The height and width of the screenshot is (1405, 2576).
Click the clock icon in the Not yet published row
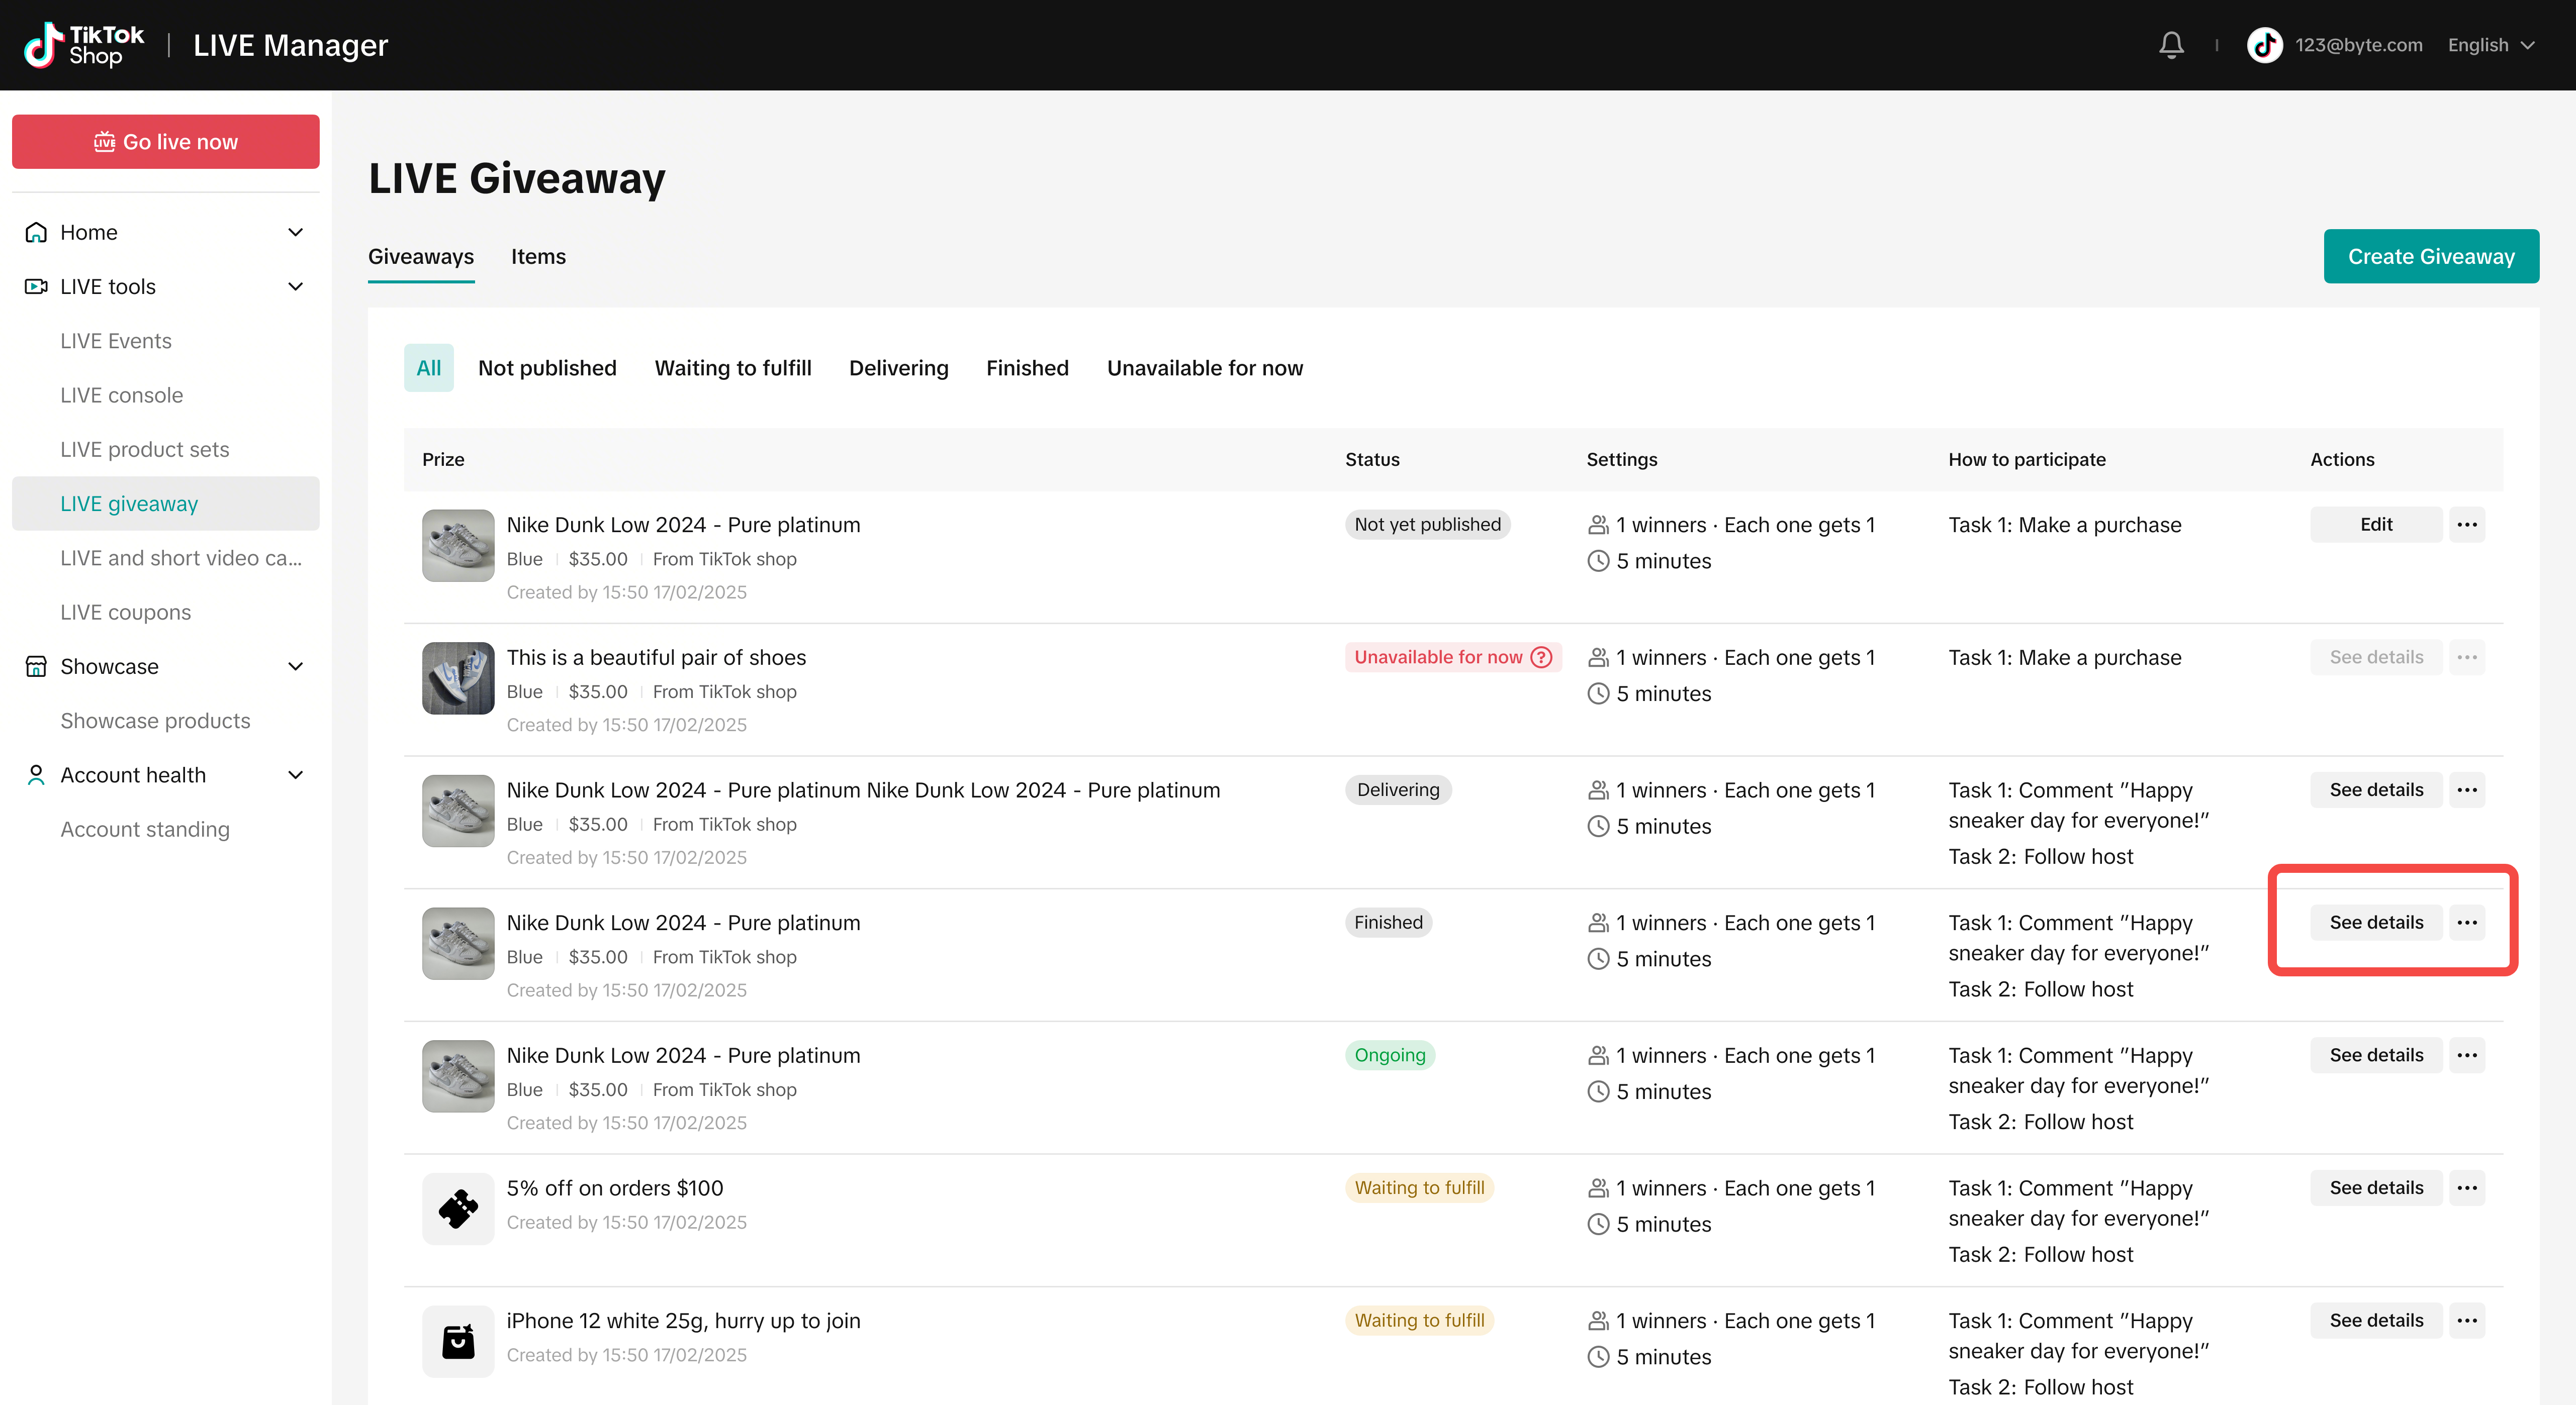pyautogui.click(x=1598, y=562)
